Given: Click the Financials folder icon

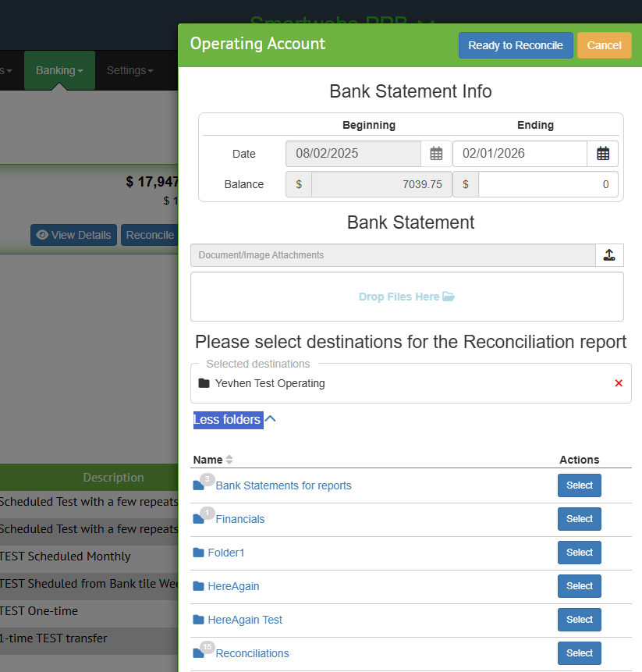Looking at the screenshot, I should [199, 519].
